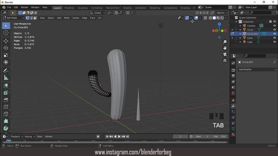Open the Material properties tab
Viewport: 278px width, 156px height.
pyautogui.click(x=233, y=134)
